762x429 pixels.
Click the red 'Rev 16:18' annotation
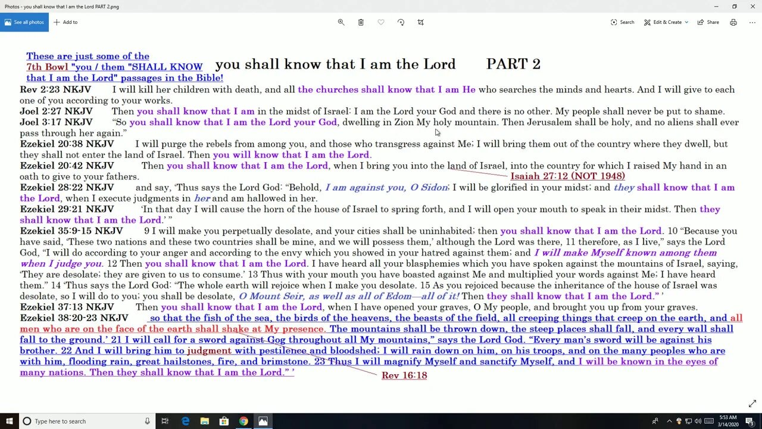click(404, 375)
